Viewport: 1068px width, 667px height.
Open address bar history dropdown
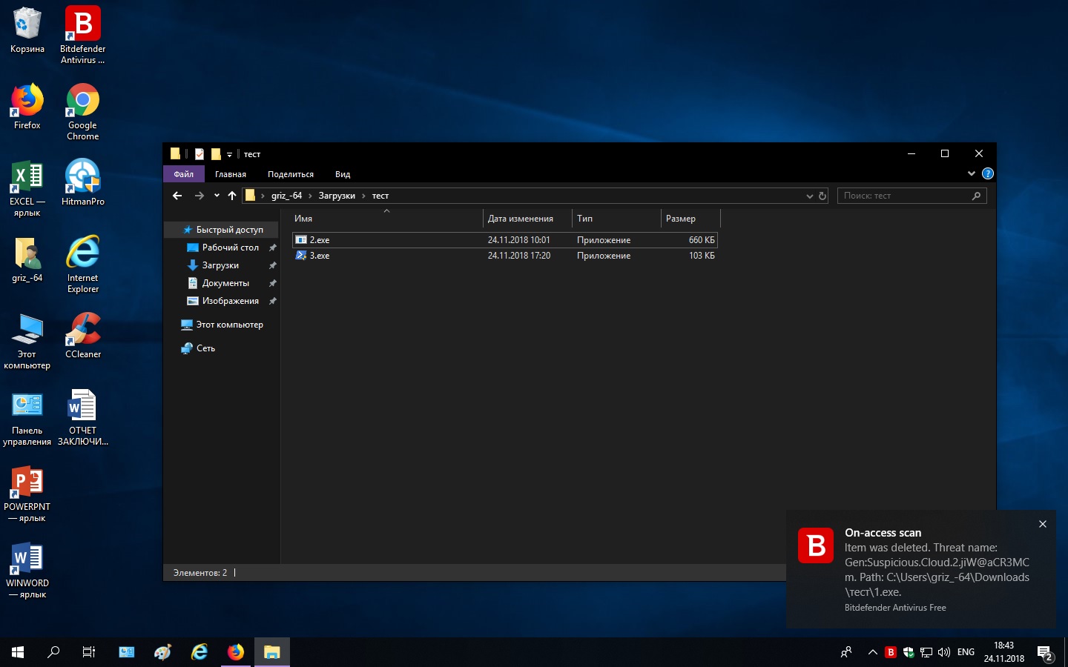pos(809,196)
